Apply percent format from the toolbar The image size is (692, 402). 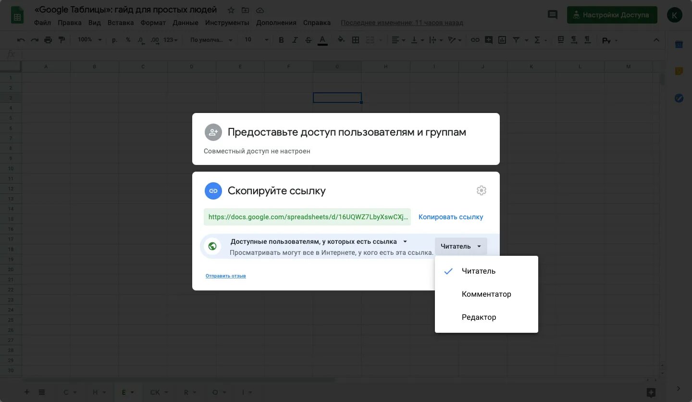pyautogui.click(x=128, y=40)
